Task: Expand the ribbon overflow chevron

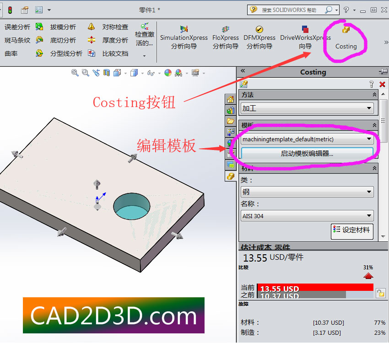Action: pos(386,43)
